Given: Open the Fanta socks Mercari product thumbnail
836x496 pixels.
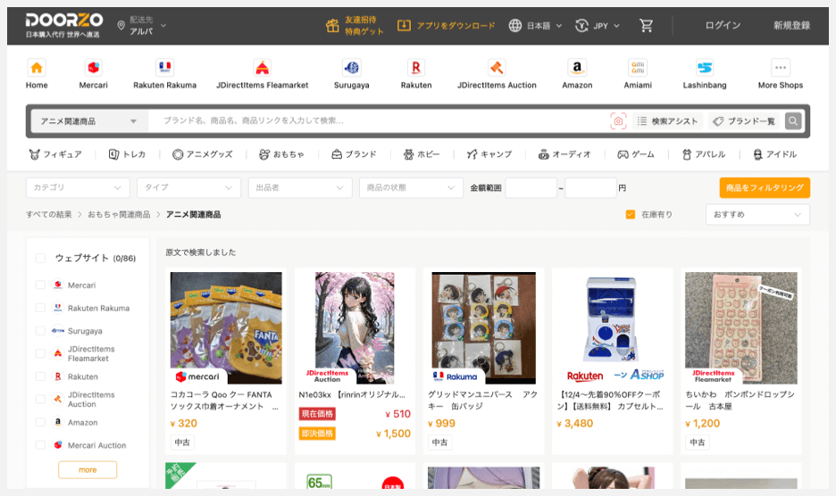Looking at the screenshot, I should (226, 328).
